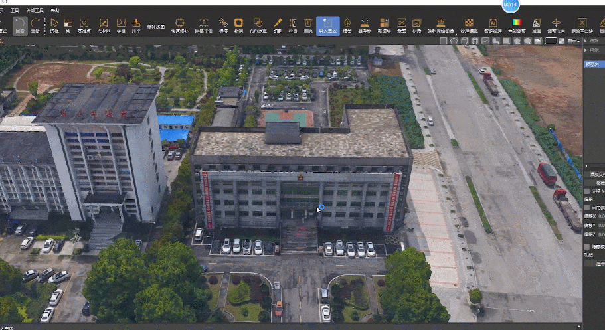Enable the offset (启用偏移) checkbox
The image size is (605, 330).
586,207
